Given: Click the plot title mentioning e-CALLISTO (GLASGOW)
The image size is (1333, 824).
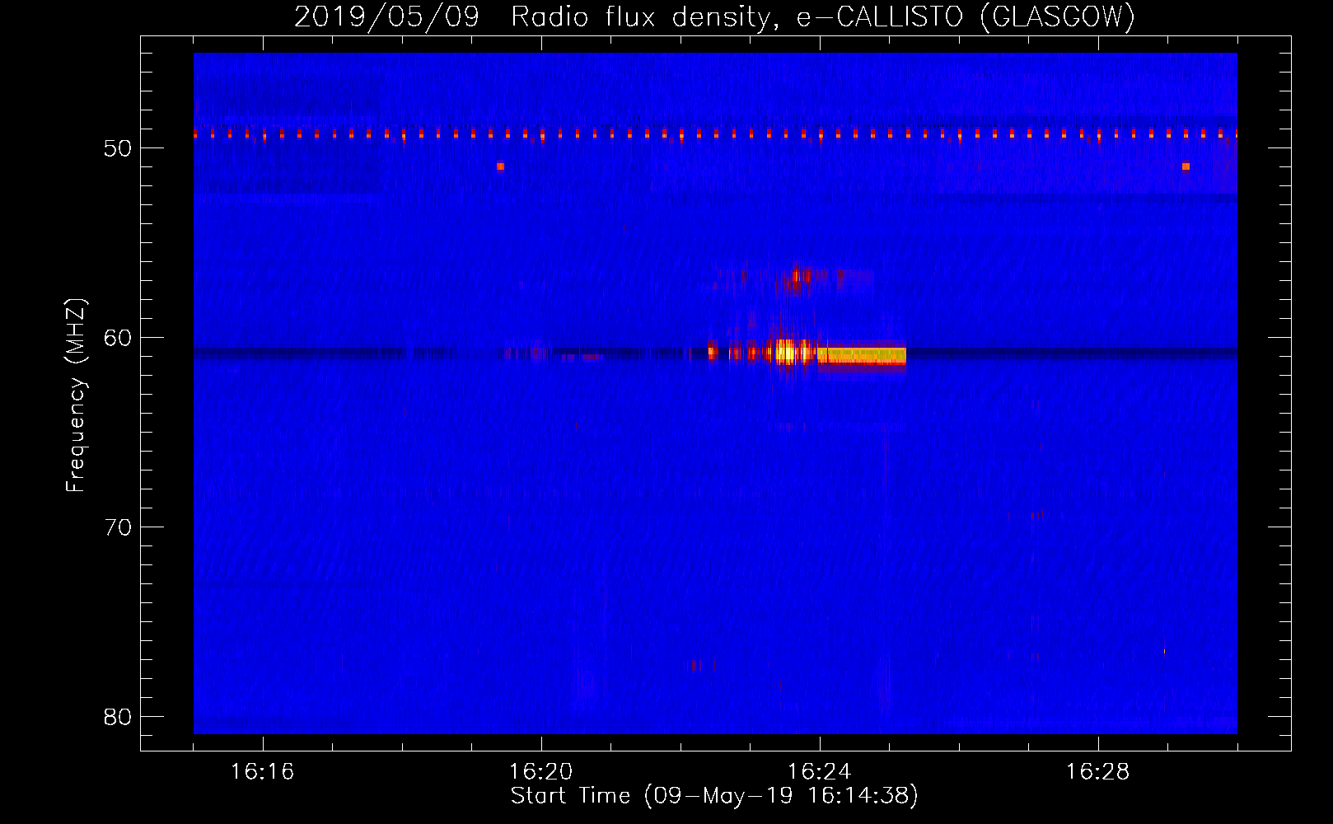Looking at the screenshot, I should 714,16.
